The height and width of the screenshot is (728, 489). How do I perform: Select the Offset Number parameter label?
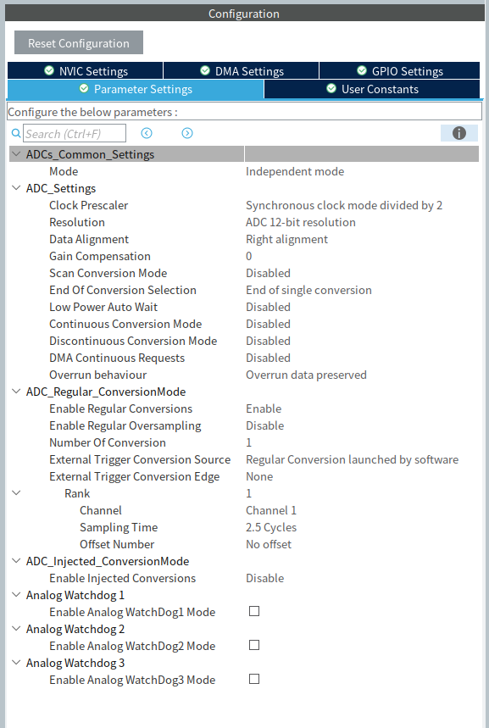pyautogui.click(x=117, y=544)
